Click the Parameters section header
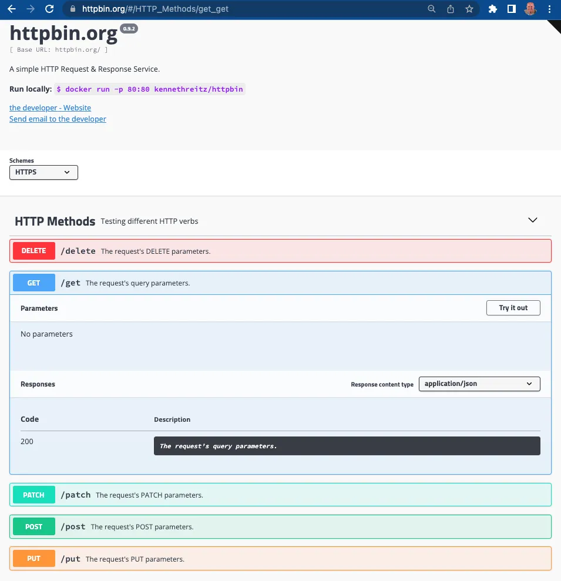Screen dimensions: 561x581 tap(39, 308)
